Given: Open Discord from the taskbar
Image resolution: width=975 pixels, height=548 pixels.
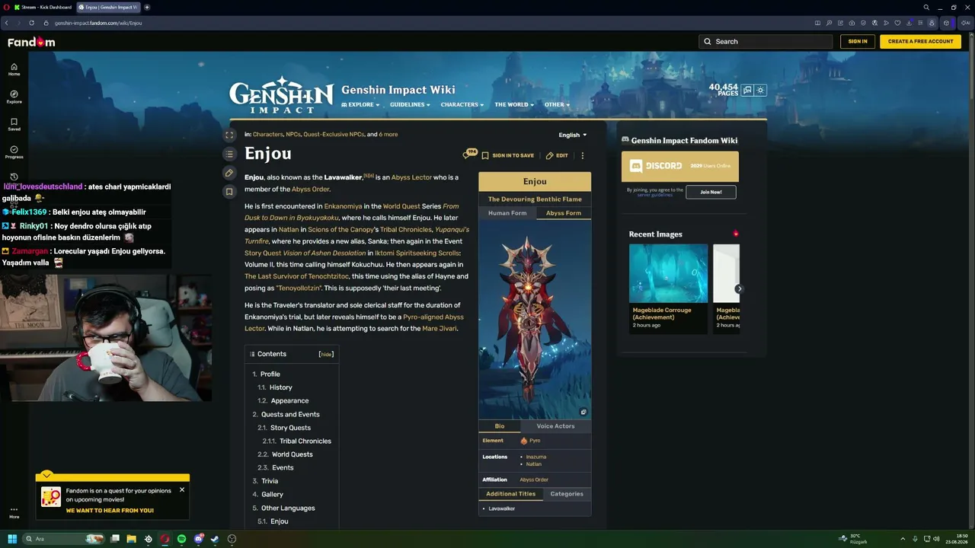Looking at the screenshot, I should 198,539.
